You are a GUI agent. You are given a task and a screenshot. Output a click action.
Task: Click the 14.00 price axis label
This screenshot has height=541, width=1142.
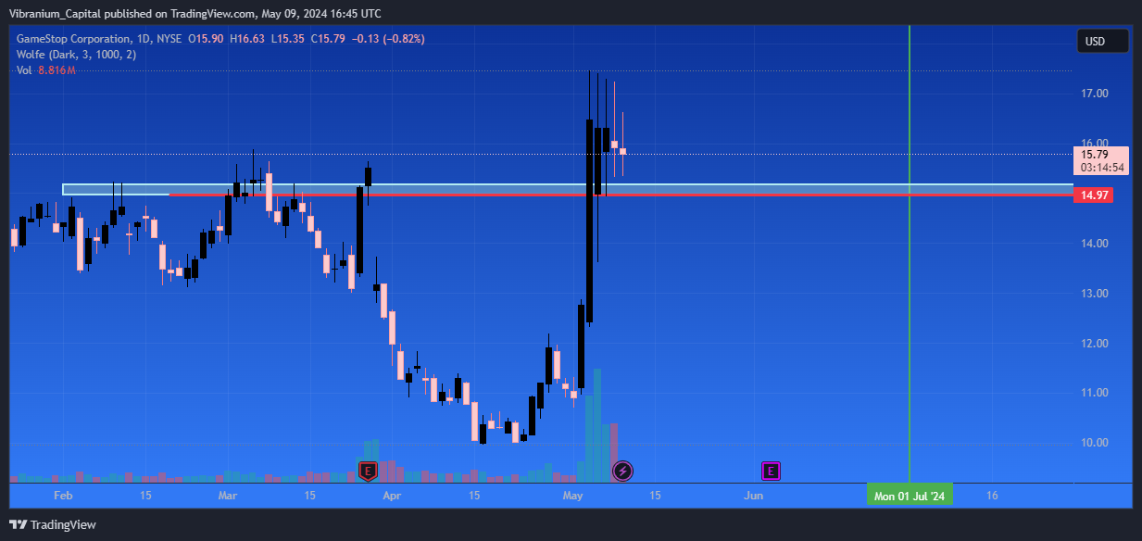pos(1095,244)
